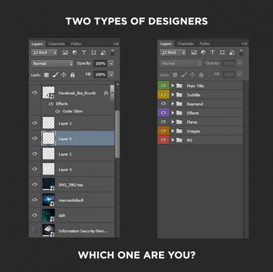Hide the Layer 2 layer
The width and height of the screenshot is (273, 272).
click(34, 123)
